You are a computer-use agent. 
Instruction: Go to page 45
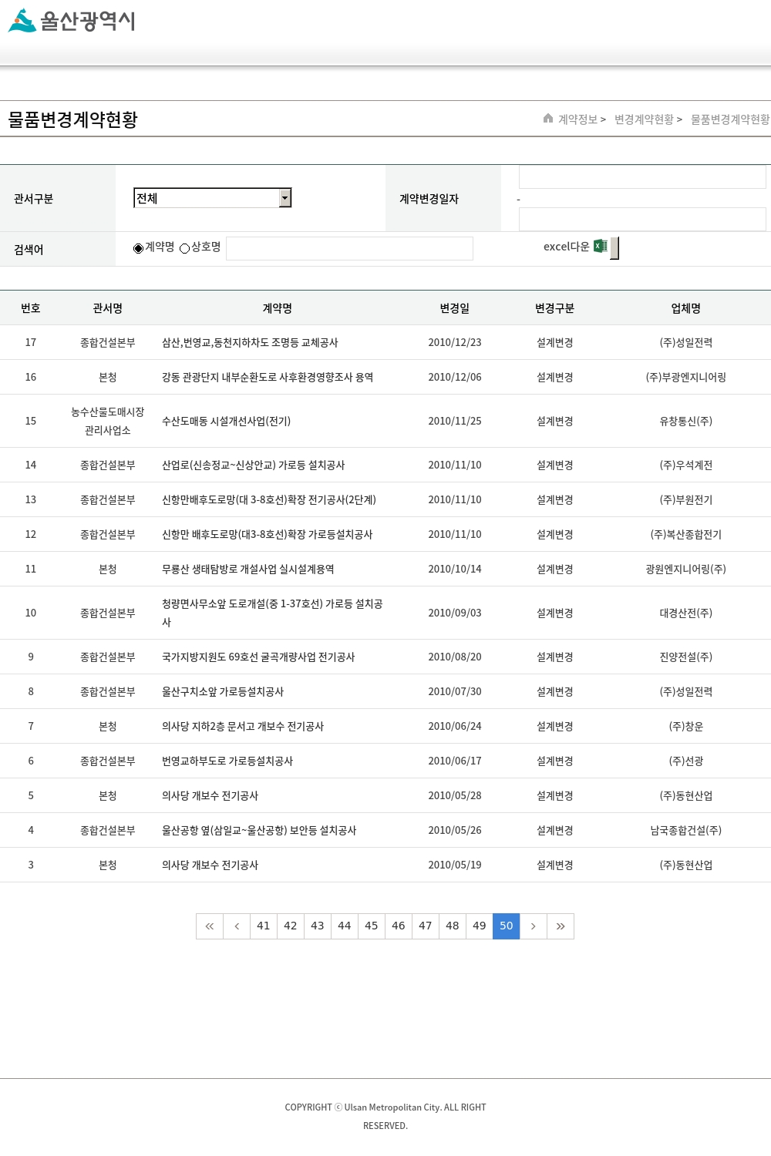[x=372, y=926]
